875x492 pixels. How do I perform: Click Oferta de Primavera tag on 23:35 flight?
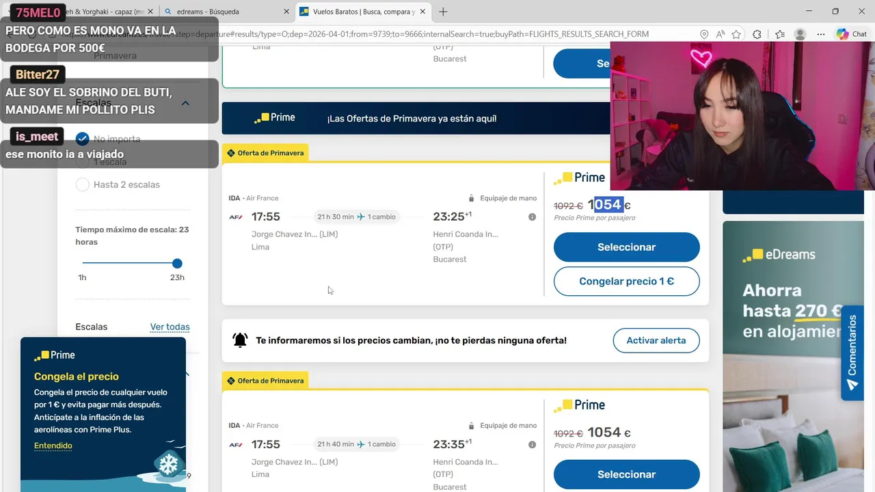(x=265, y=381)
